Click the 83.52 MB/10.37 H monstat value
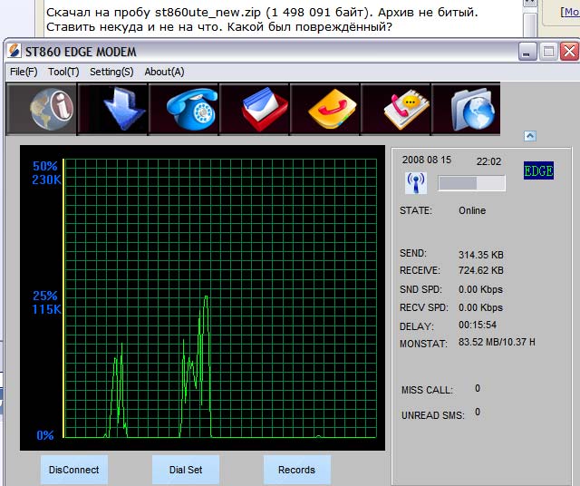This screenshot has height=486, width=580. coord(497,342)
